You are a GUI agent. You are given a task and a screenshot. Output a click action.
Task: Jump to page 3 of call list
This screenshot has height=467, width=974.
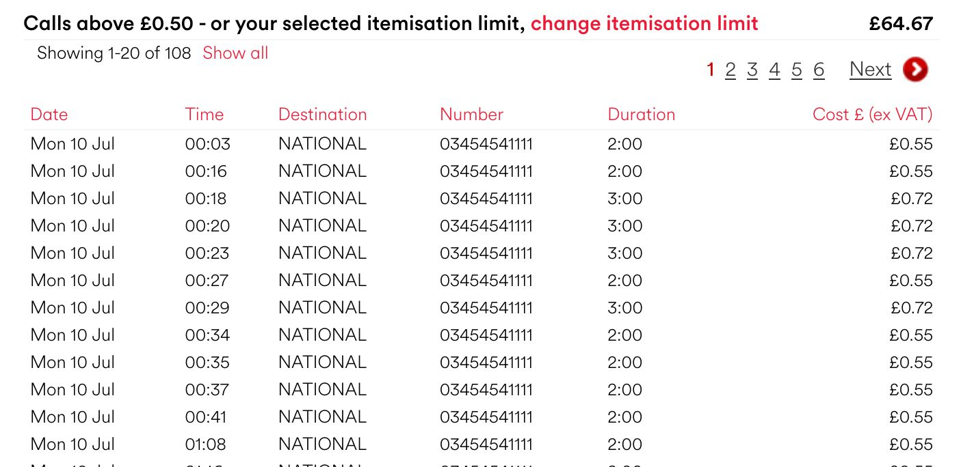pyautogui.click(x=752, y=70)
